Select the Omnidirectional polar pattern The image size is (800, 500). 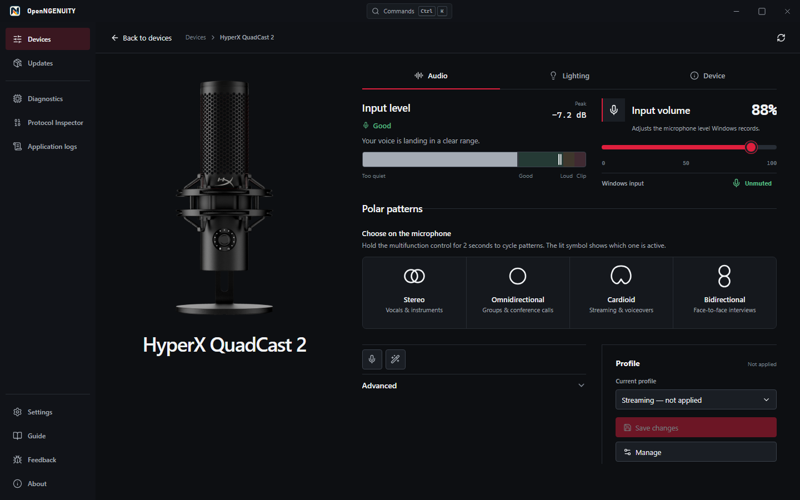click(x=518, y=293)
